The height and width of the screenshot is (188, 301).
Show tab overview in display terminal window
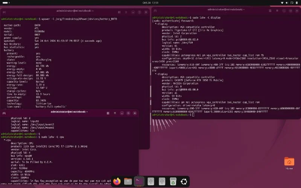tap(270, 11)
